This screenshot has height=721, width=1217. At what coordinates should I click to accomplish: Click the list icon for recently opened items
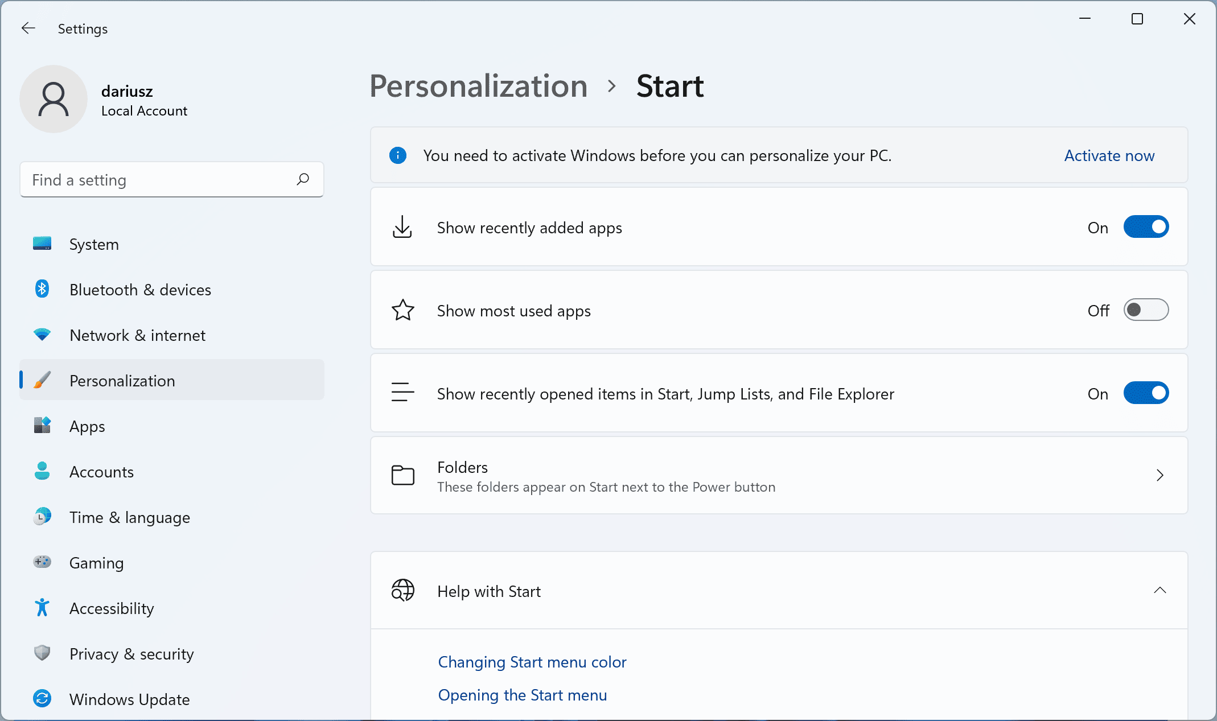[403, 393]
